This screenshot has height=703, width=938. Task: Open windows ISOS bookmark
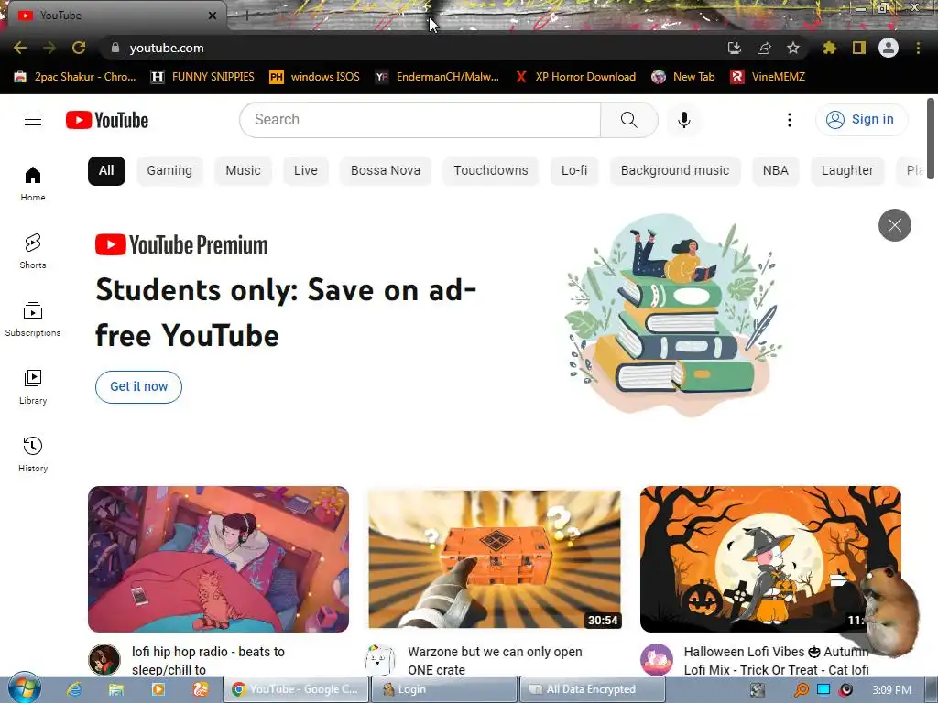click(x=315, y=77)
